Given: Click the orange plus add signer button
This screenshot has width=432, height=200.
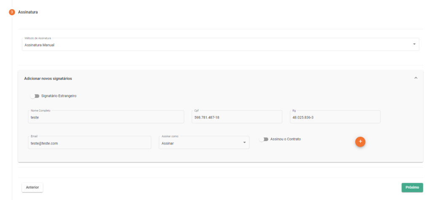Looking at the screenshot, I should [360, 142].
